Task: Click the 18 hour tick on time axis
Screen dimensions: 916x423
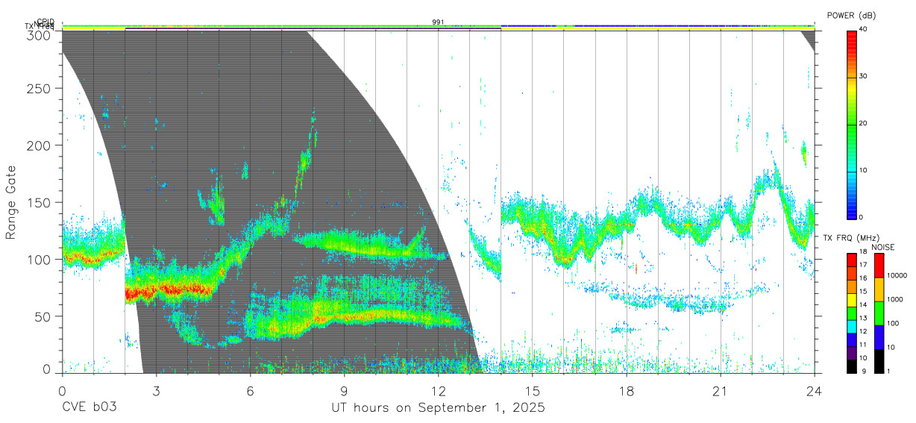Action: (x=627, y=391)
